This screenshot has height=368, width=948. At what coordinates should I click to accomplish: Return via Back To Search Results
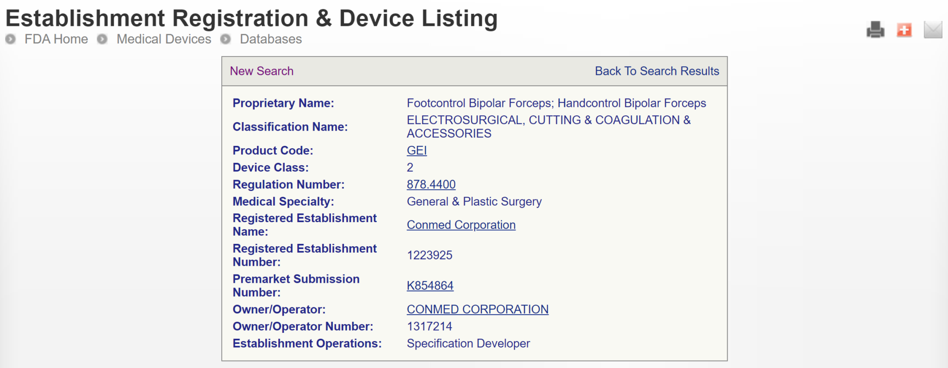[657, 71]
